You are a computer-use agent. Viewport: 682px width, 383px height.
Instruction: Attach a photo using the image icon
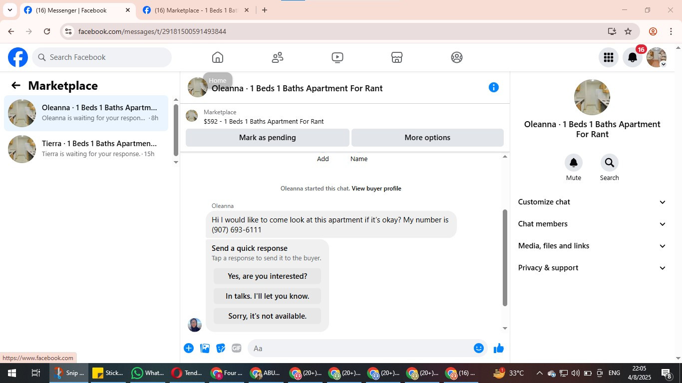pos(205,348)
